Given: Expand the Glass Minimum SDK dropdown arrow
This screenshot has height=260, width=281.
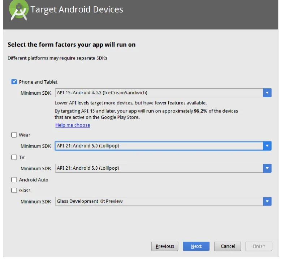Looking at the screenshot, I should click(267, 201).
